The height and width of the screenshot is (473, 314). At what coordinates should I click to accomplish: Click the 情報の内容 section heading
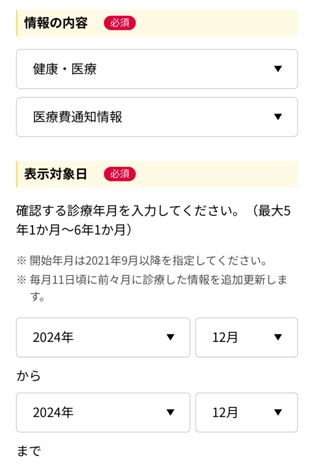tap(56, 23)
